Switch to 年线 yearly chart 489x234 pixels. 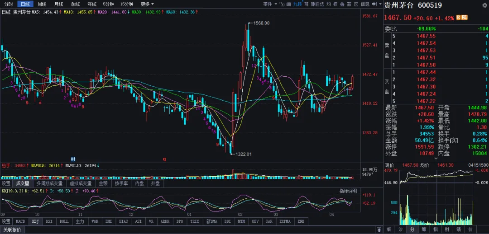pos(91,4)
